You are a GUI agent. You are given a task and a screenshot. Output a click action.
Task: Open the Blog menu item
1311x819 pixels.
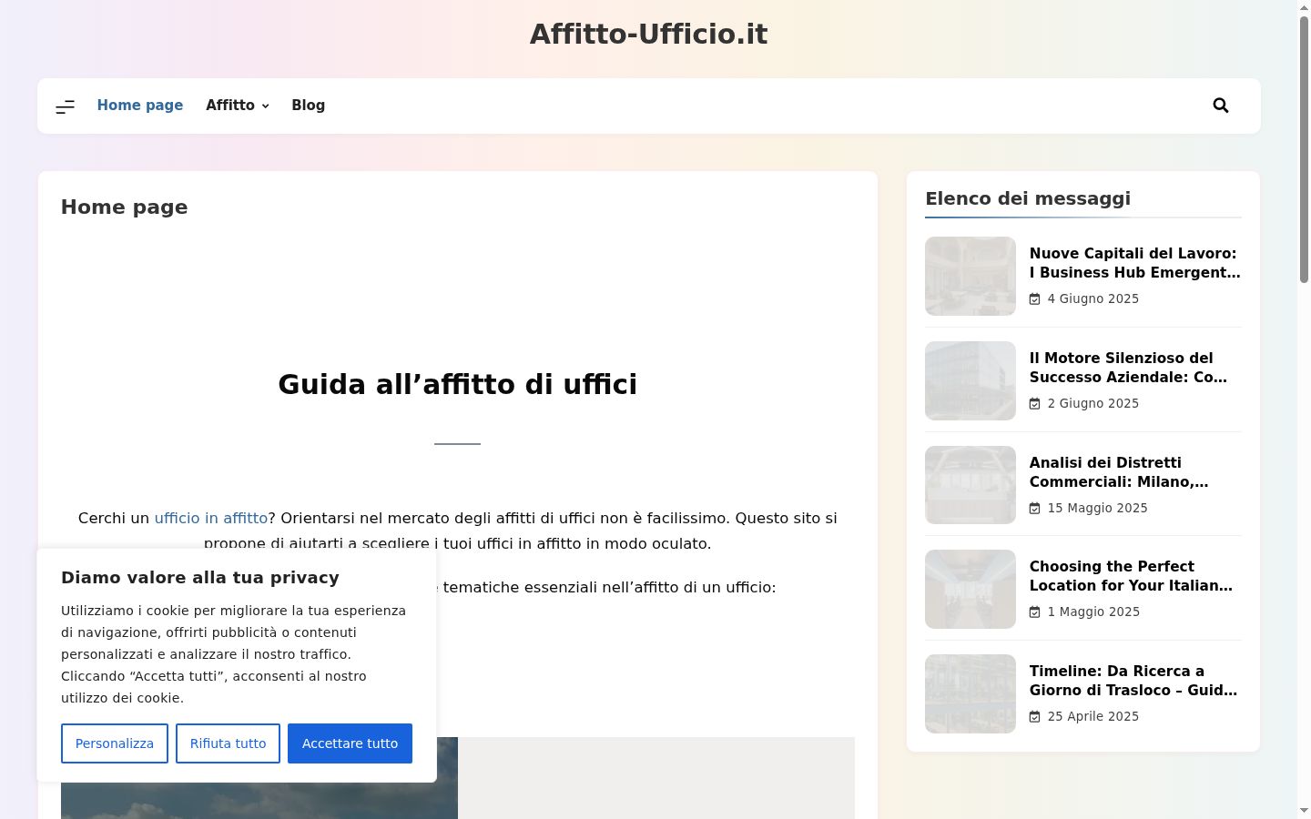point(308,106)
